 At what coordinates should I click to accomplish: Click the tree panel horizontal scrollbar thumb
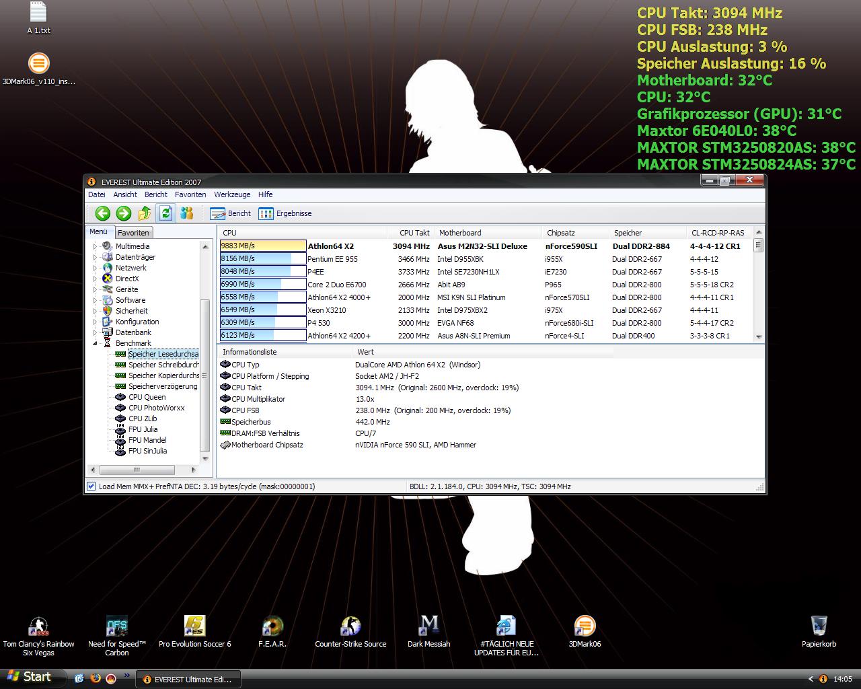point(137,470)
